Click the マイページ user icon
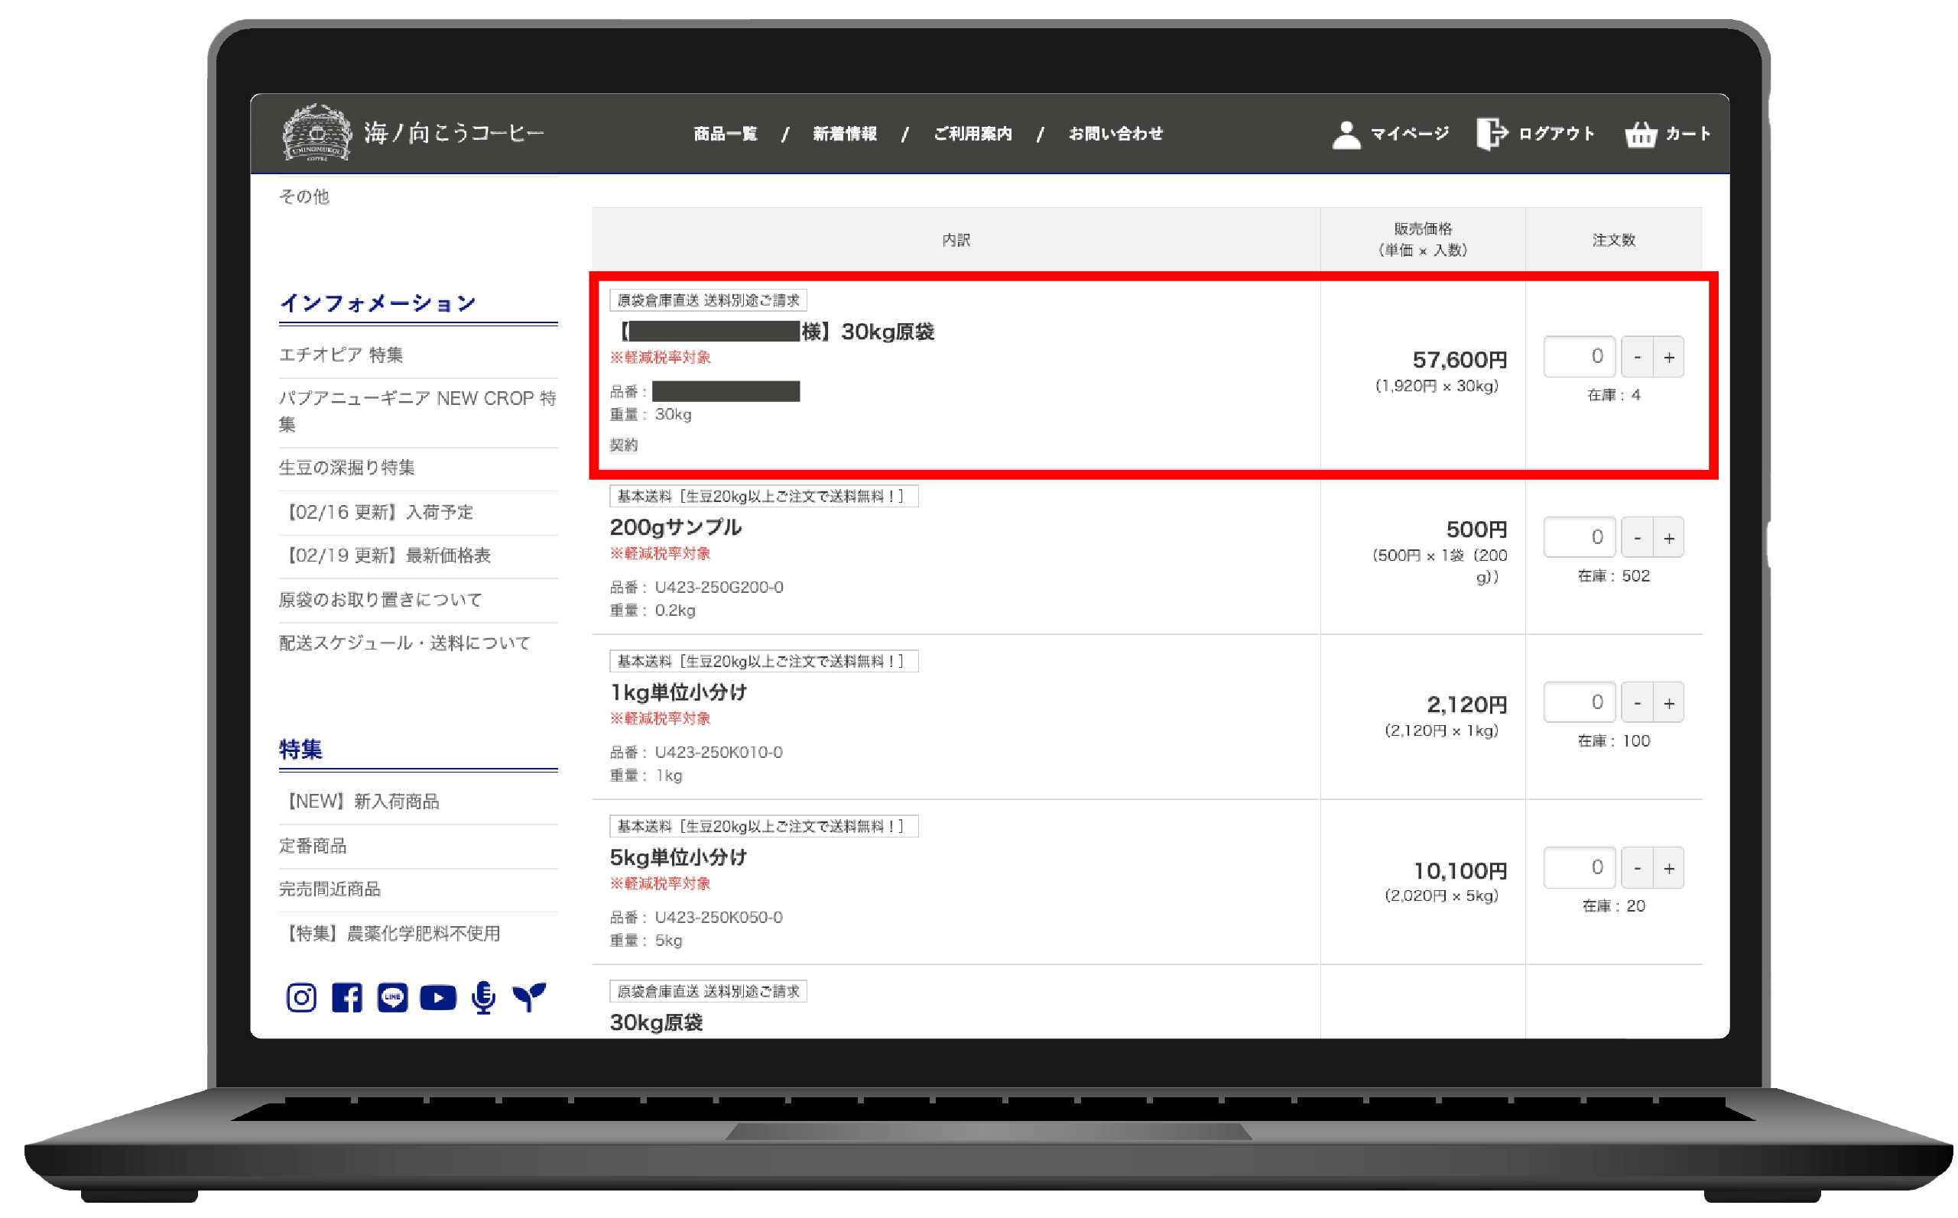The height and width of the screenshot is (1218, 1958). pos(1346,134)
